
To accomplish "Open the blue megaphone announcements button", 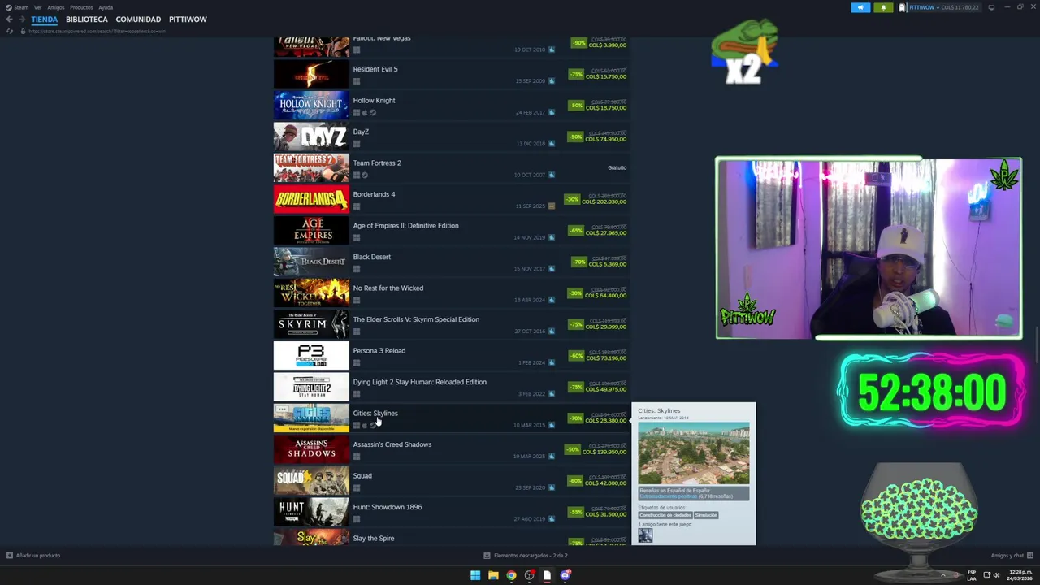I will [860, 7].
